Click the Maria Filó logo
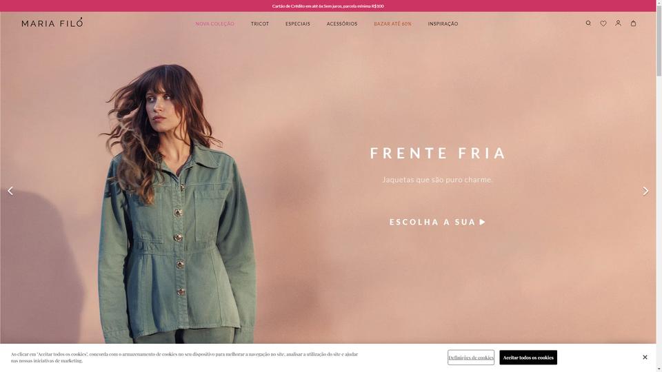This screenshot has height=372, width=662. tap(52, 22)
